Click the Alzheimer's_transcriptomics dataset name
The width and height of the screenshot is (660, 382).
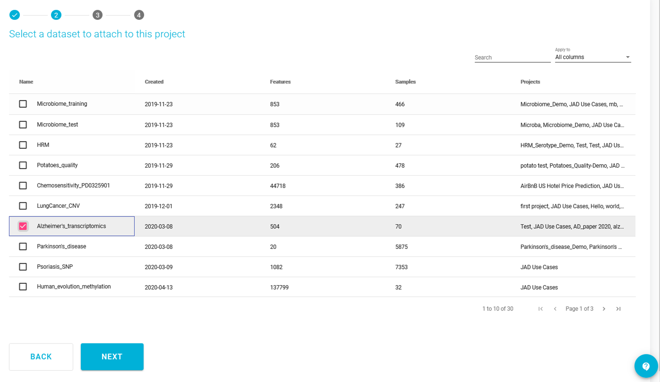click(71, 226)
